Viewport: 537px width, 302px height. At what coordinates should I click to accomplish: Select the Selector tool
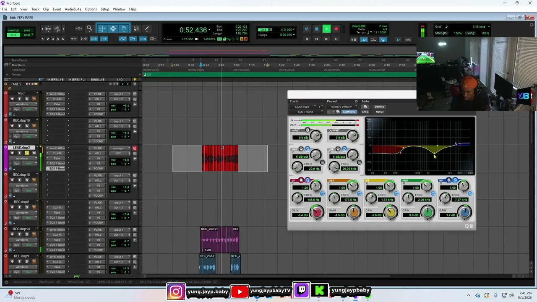coord(113,29)
